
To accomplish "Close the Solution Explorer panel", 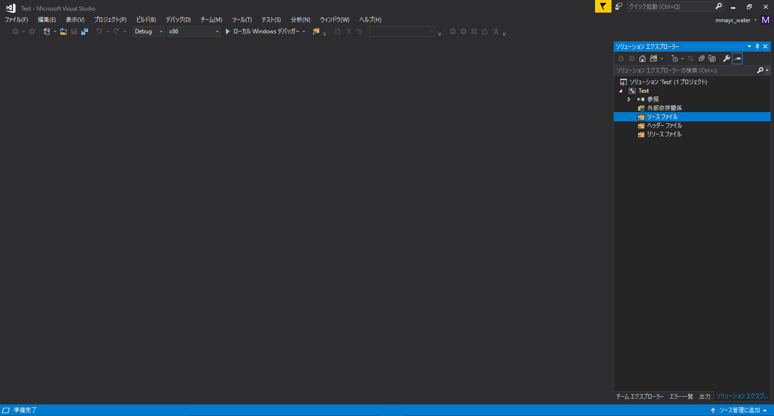I will (x=765, y=46).
